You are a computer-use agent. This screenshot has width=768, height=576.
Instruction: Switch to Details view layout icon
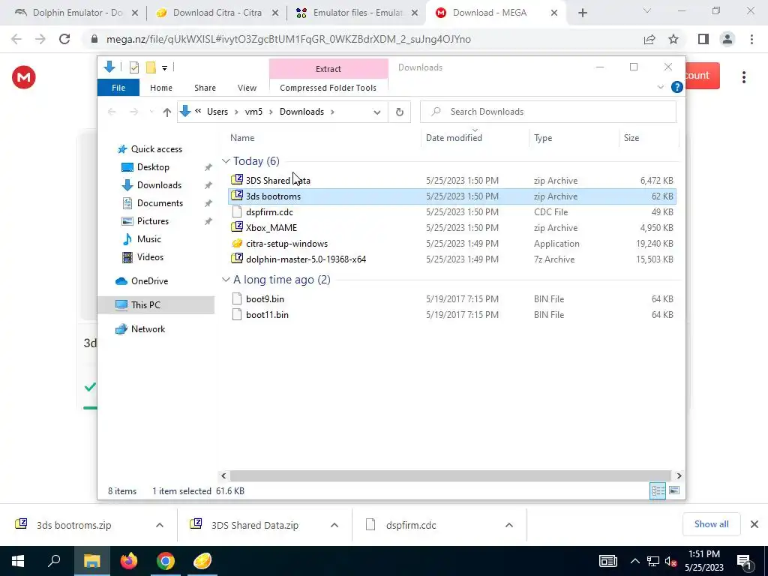coord(658,490)
